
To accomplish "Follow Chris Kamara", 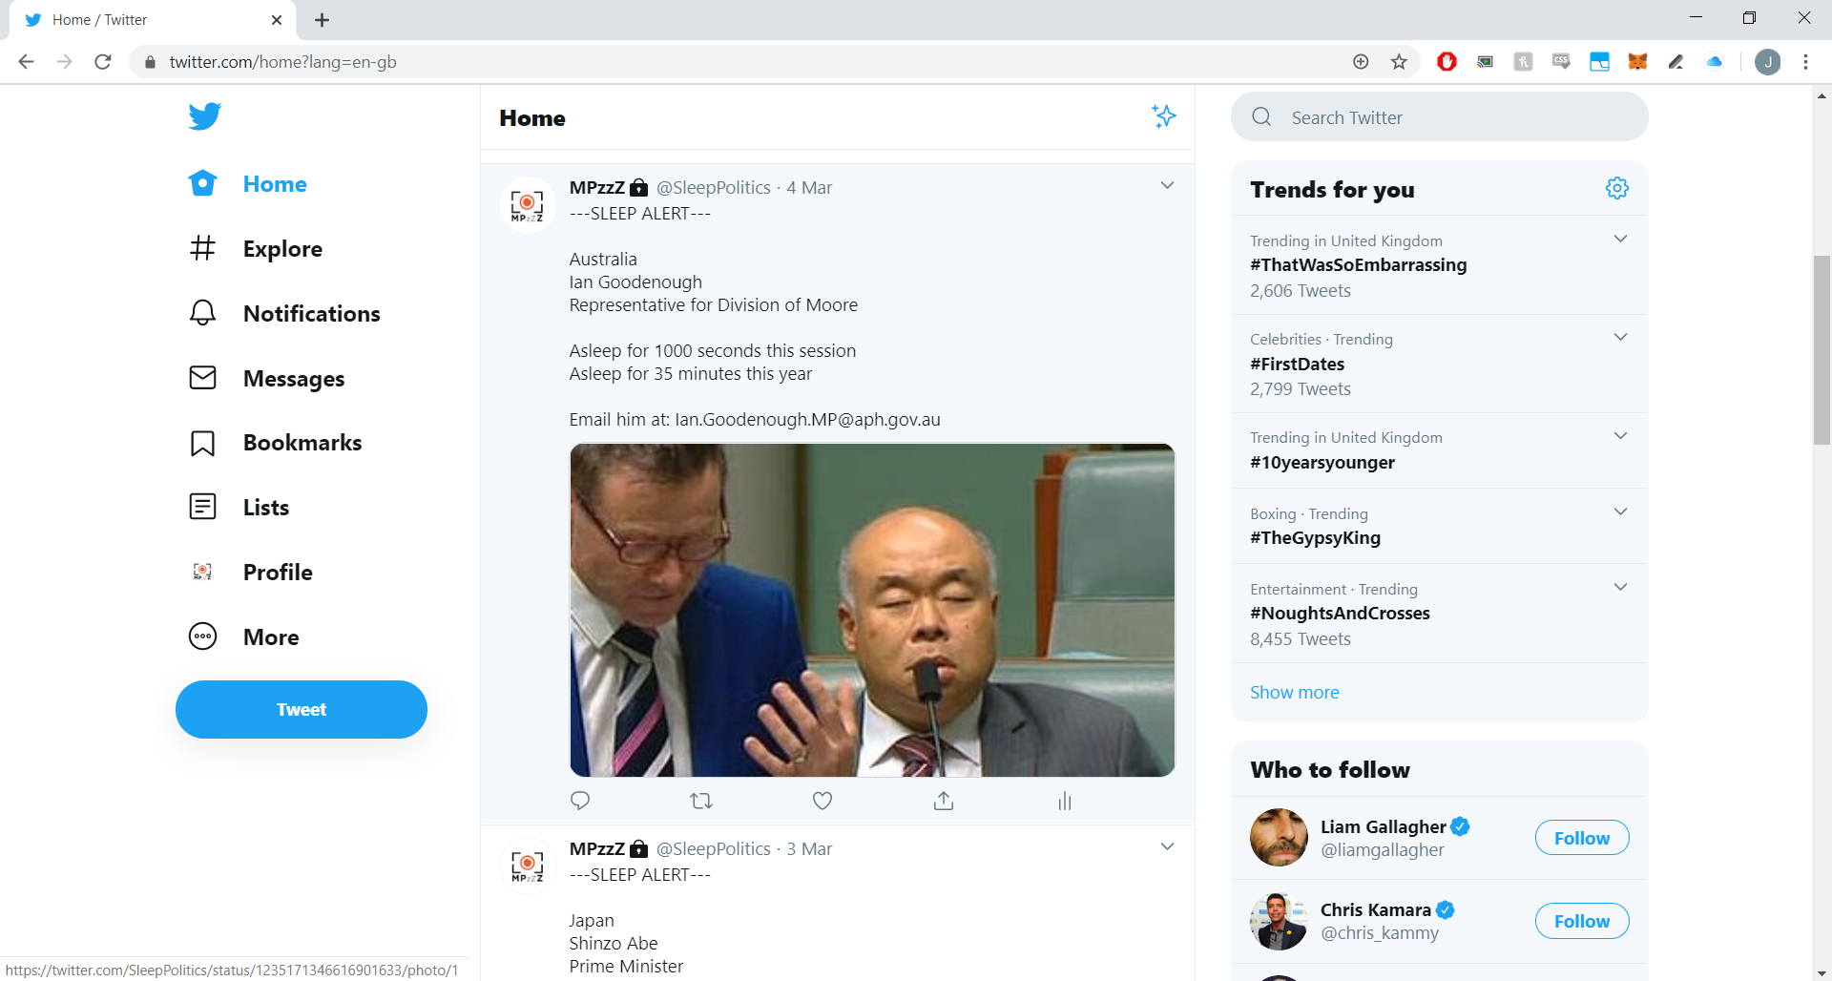I will click(x=1582, y=921).
